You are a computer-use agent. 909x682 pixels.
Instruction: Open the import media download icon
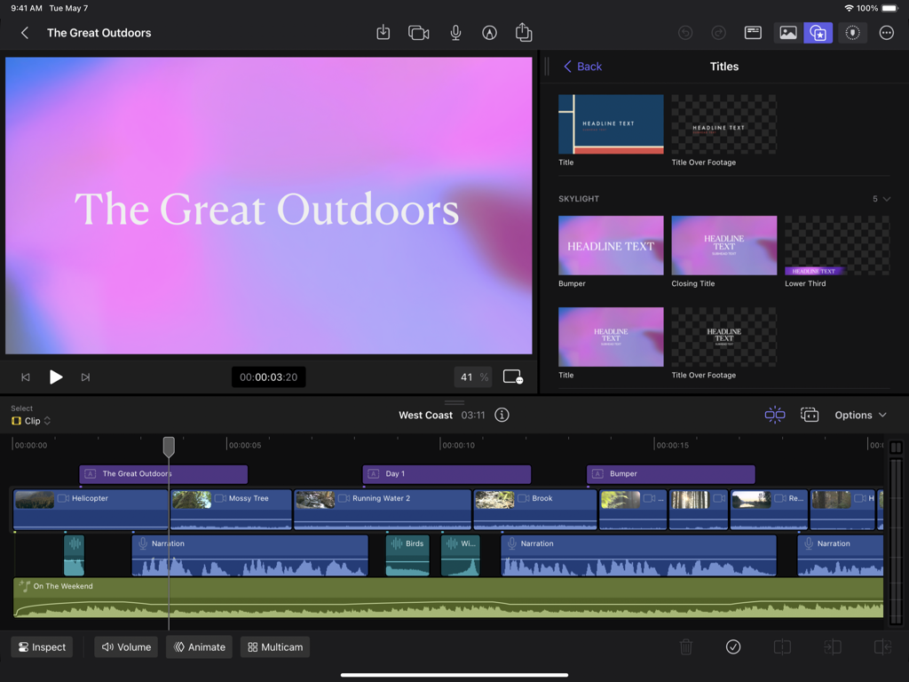383,33
